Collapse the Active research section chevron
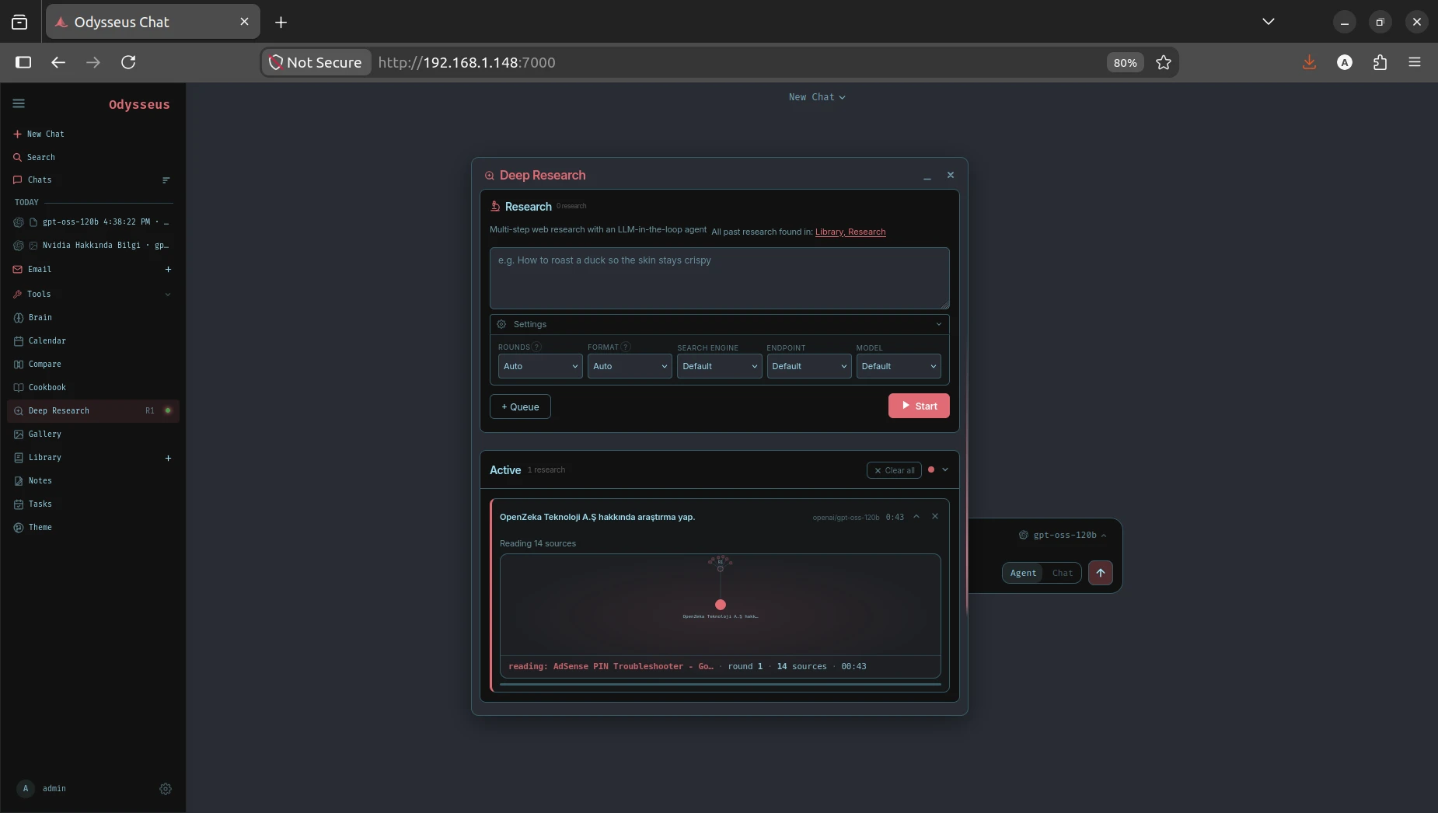Image resolution: width=1438 pixels, height=813 pixels. pos(945,469)
